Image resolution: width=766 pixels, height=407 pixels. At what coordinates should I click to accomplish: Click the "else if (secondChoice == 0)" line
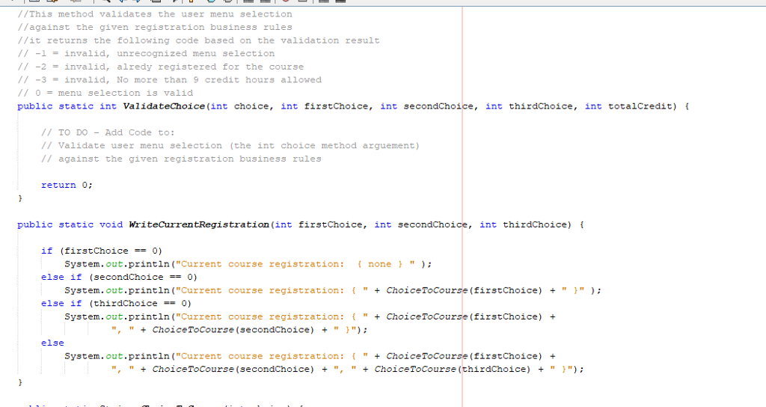[x=119, y=278]
